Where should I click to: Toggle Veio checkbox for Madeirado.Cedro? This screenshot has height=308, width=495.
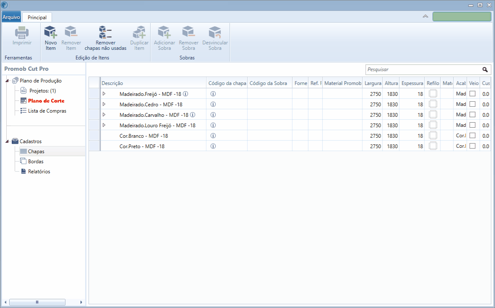[x=472, y=104]
